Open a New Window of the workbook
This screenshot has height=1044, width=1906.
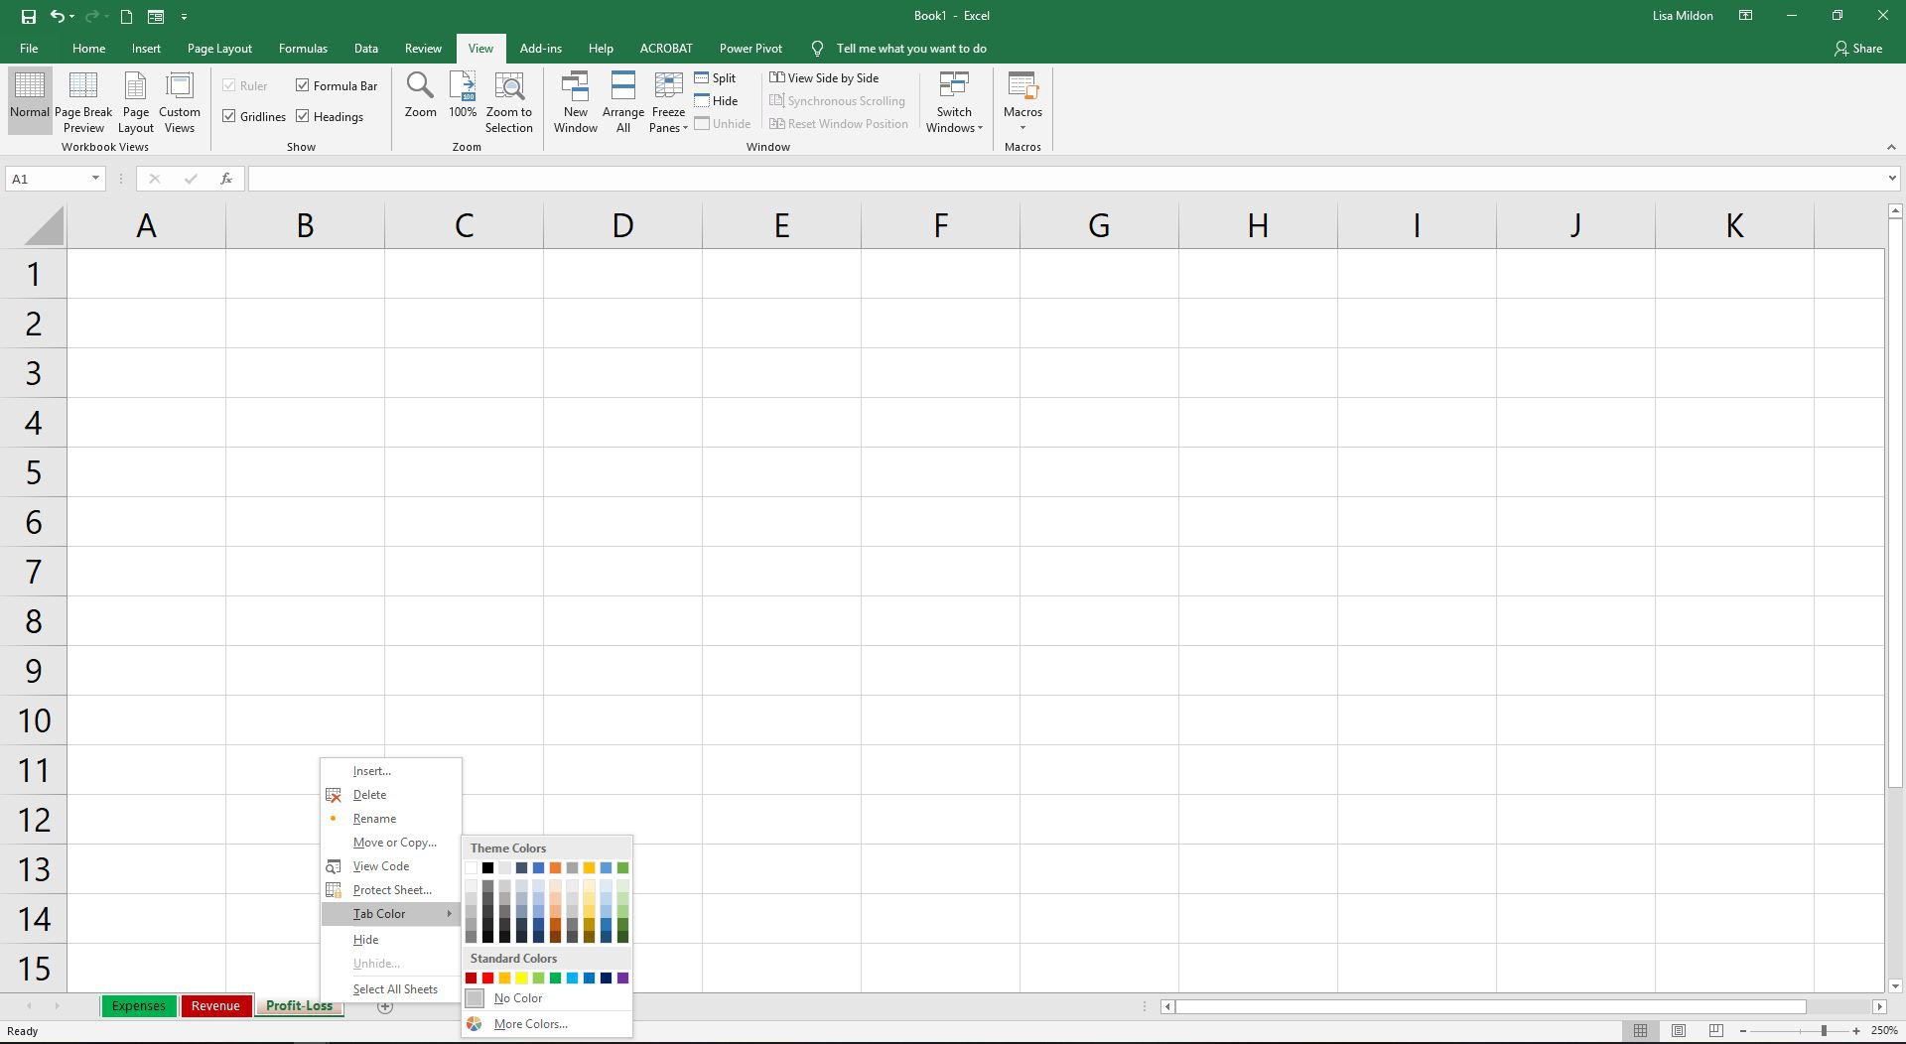pos(575,100)
